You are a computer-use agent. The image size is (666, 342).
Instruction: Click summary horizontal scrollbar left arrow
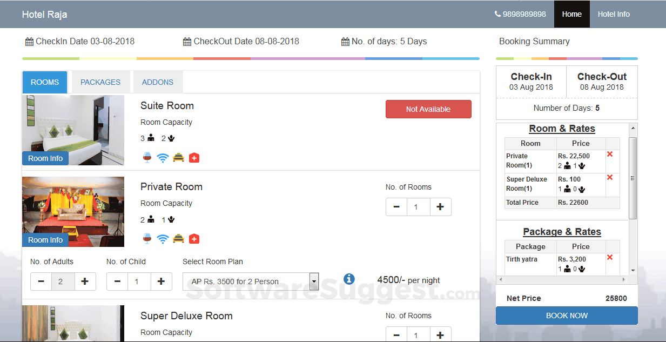coord(500,280)
